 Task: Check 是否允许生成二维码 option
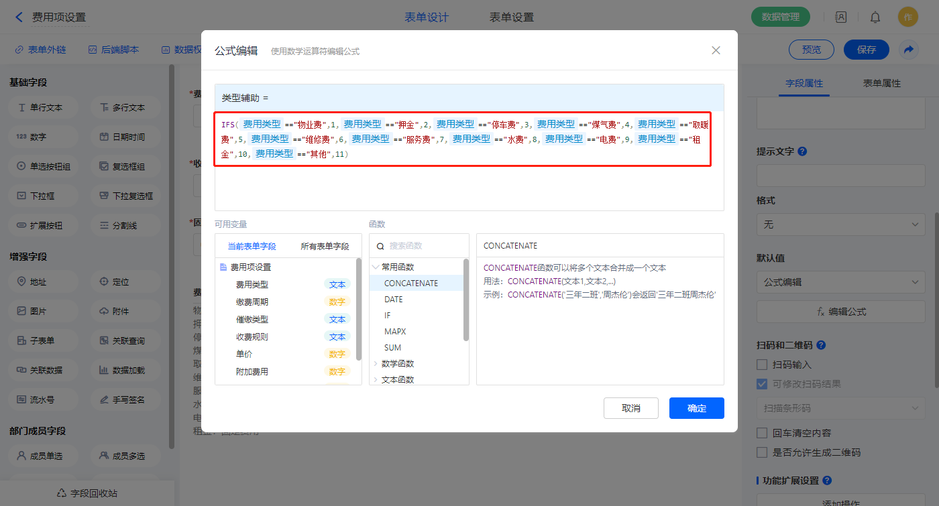762,452
